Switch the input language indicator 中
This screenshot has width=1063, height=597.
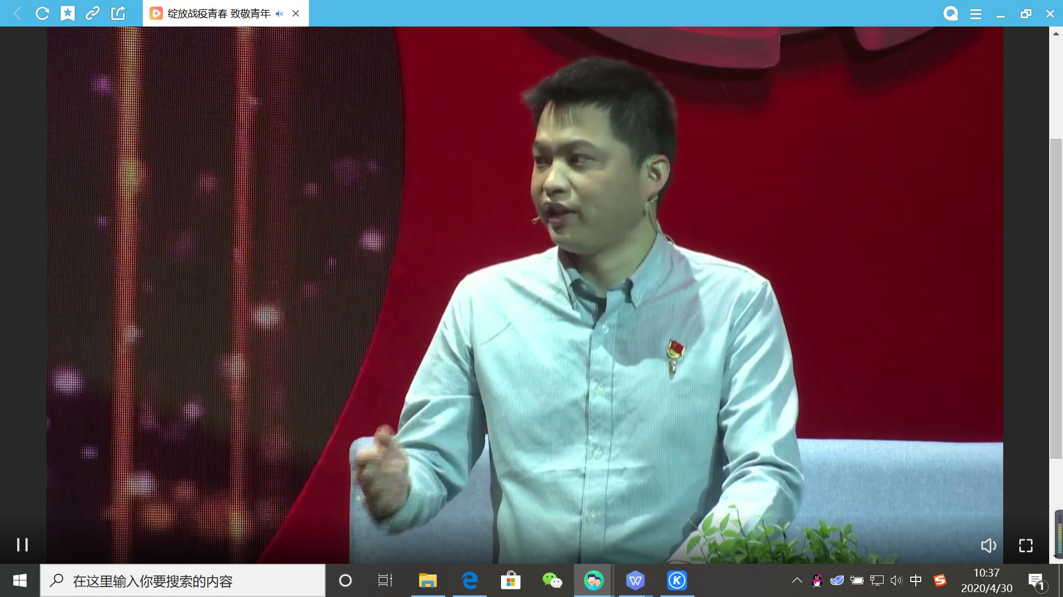coord(916,580)
